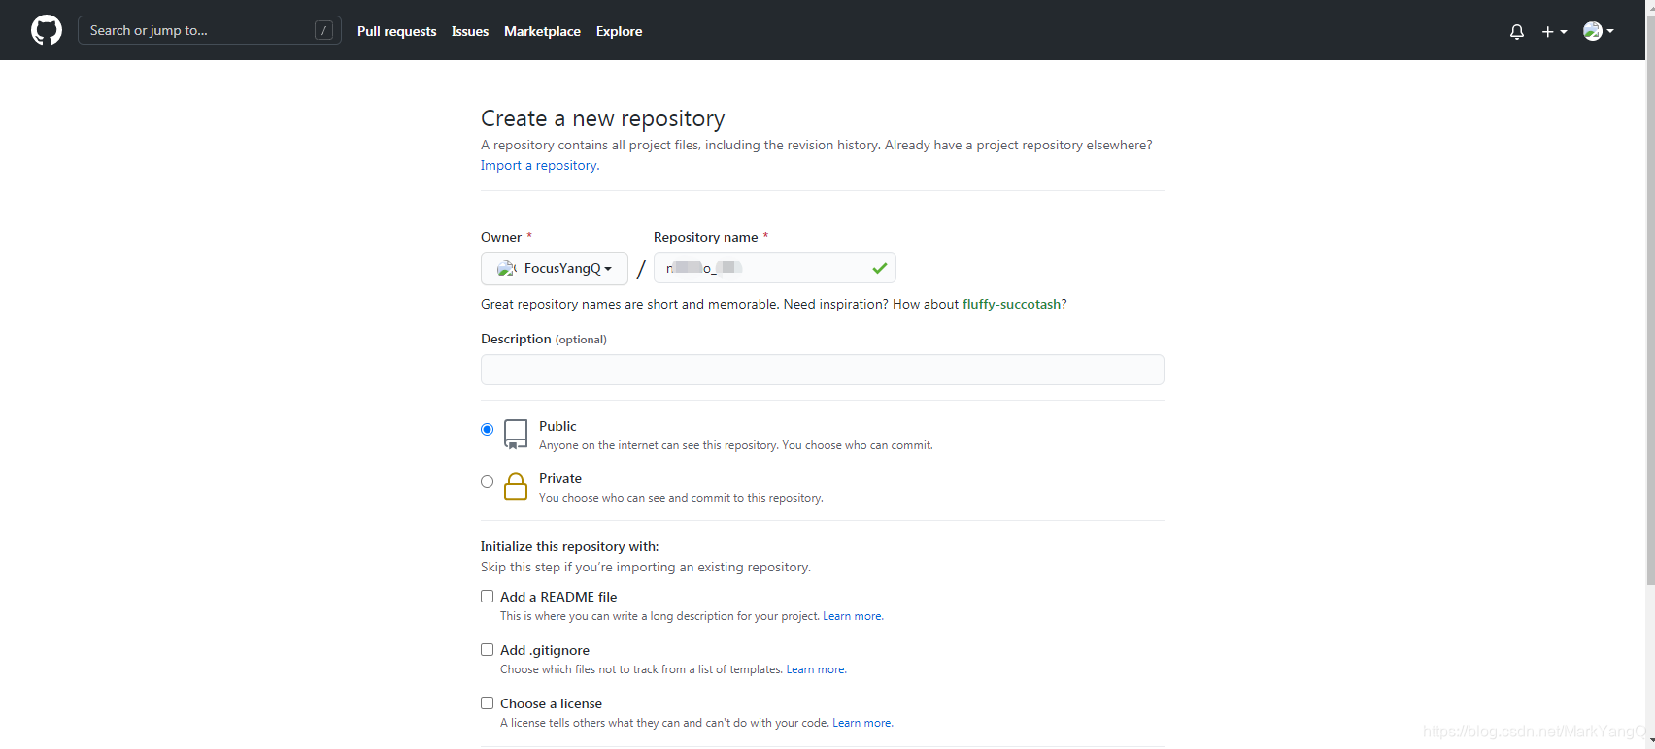
Task: Open Learn more link for .gitignore
Action: 816,669
